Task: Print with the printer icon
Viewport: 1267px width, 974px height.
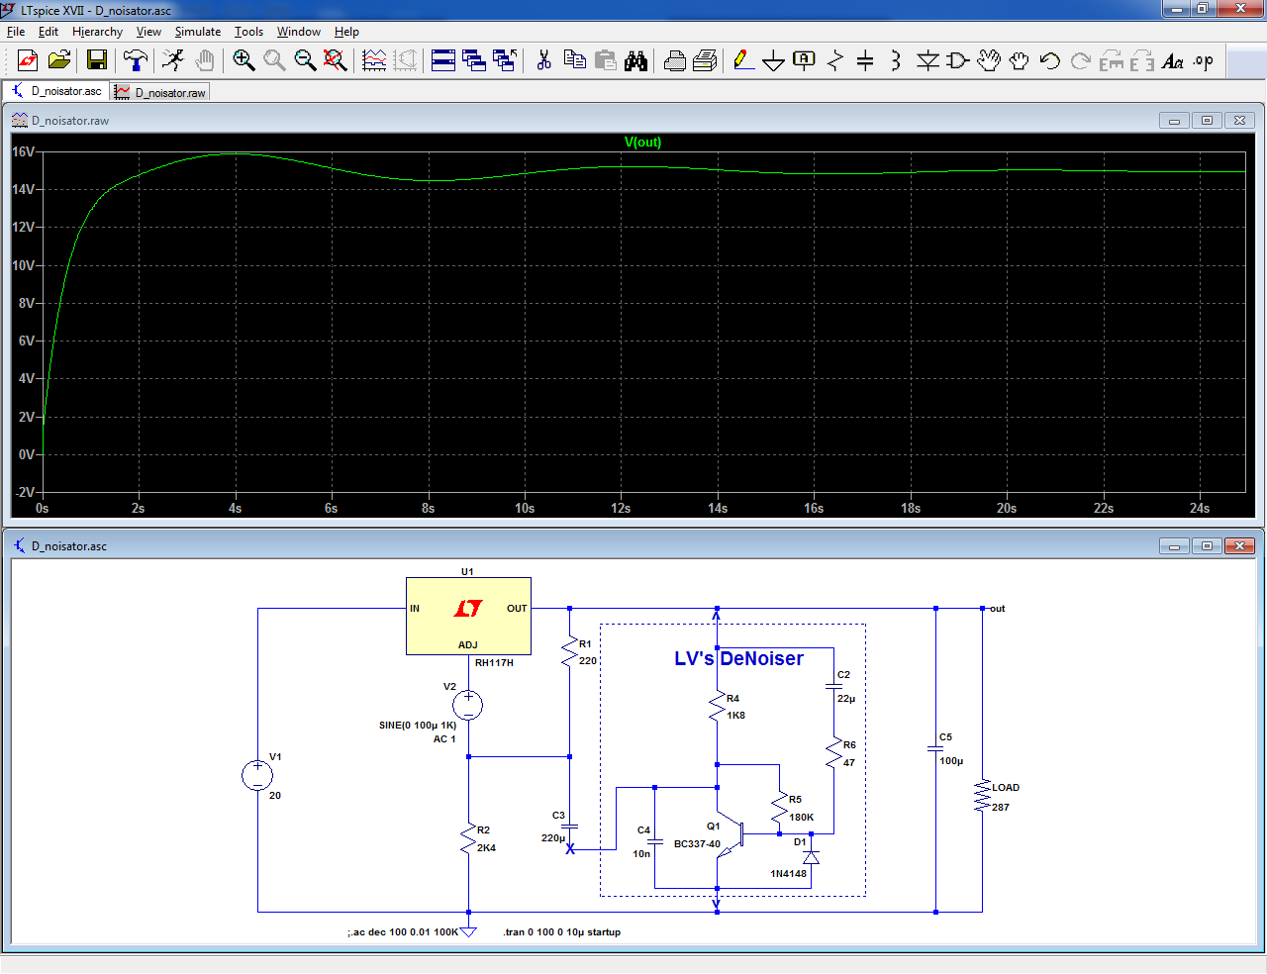Action: pos(674,61)
